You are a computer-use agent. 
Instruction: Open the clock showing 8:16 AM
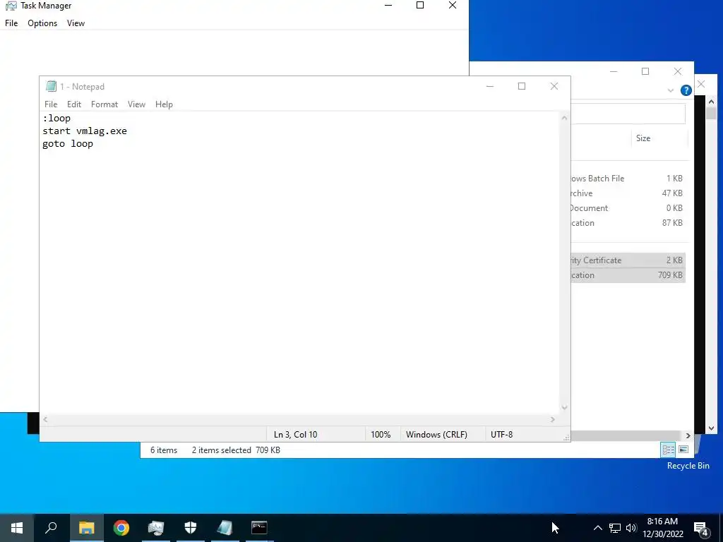pos(662,528)
